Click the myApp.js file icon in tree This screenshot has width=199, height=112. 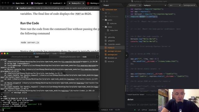106,48
